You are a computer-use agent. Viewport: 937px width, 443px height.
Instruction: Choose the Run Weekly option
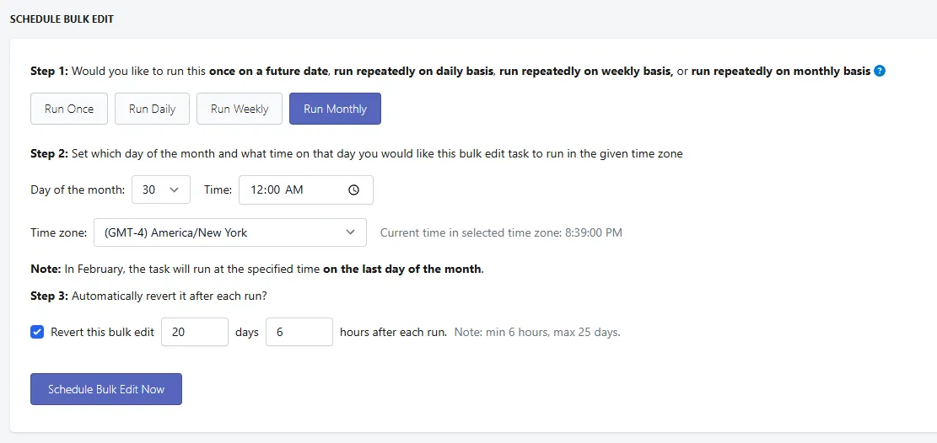click(x=240, y=109)
